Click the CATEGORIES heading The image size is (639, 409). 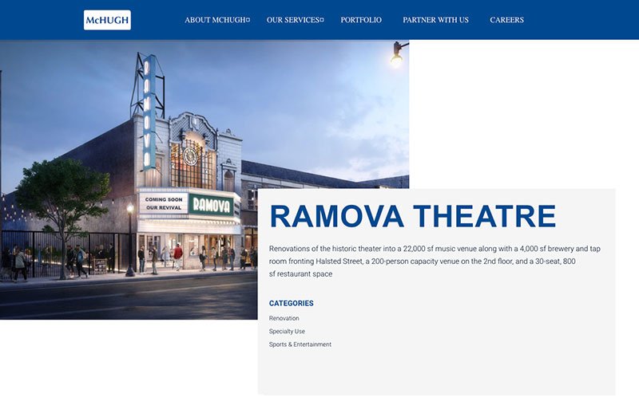point(292,303)
